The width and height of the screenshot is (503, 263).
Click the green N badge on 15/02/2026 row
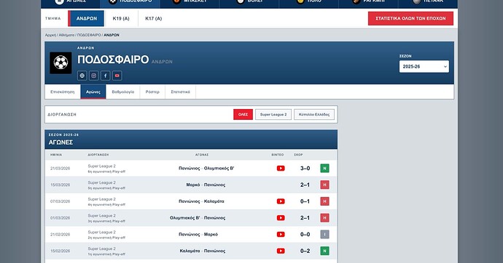pyautogui.click(x=324, y=251)
